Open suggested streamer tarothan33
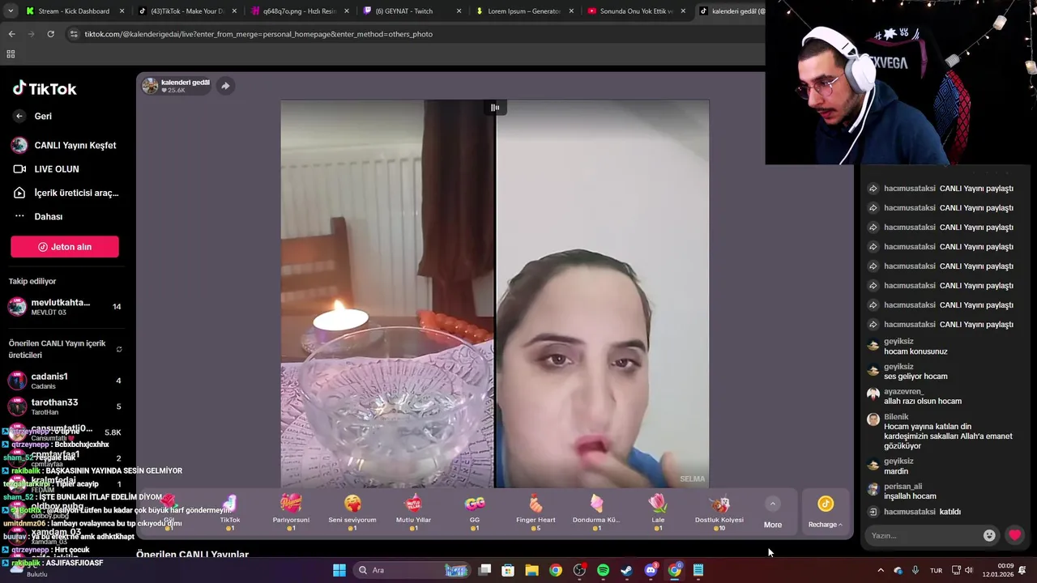 click(x=65, y=406)
